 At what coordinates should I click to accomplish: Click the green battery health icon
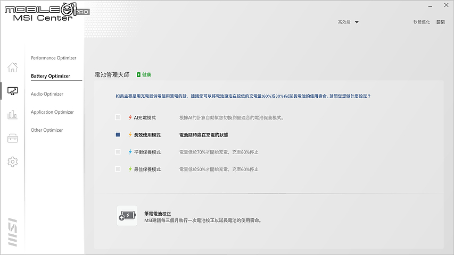click(x=138, y=74)
